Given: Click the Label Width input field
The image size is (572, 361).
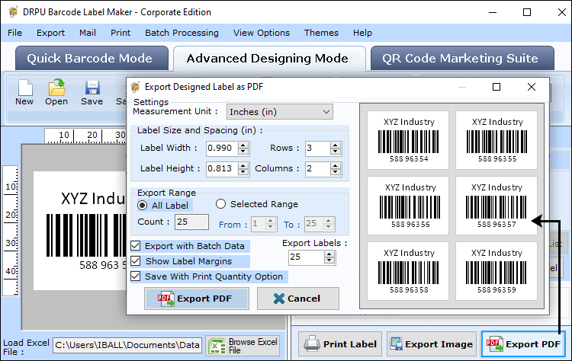Looking at the screenshot, I should pyautogui.click(x=222, y=149).
